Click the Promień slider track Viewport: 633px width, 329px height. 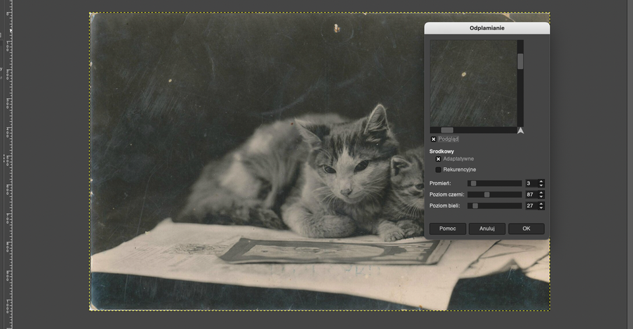pyautogui.click(x=495, y=183)
